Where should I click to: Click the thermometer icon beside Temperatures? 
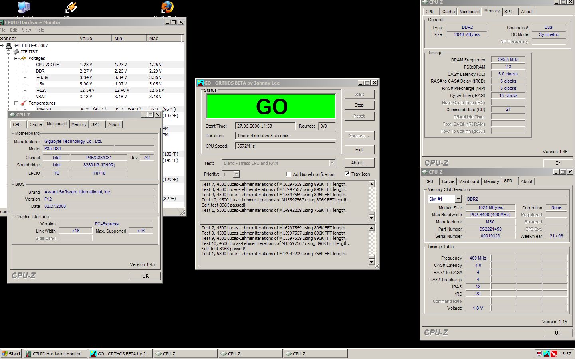tap(24, 103)
